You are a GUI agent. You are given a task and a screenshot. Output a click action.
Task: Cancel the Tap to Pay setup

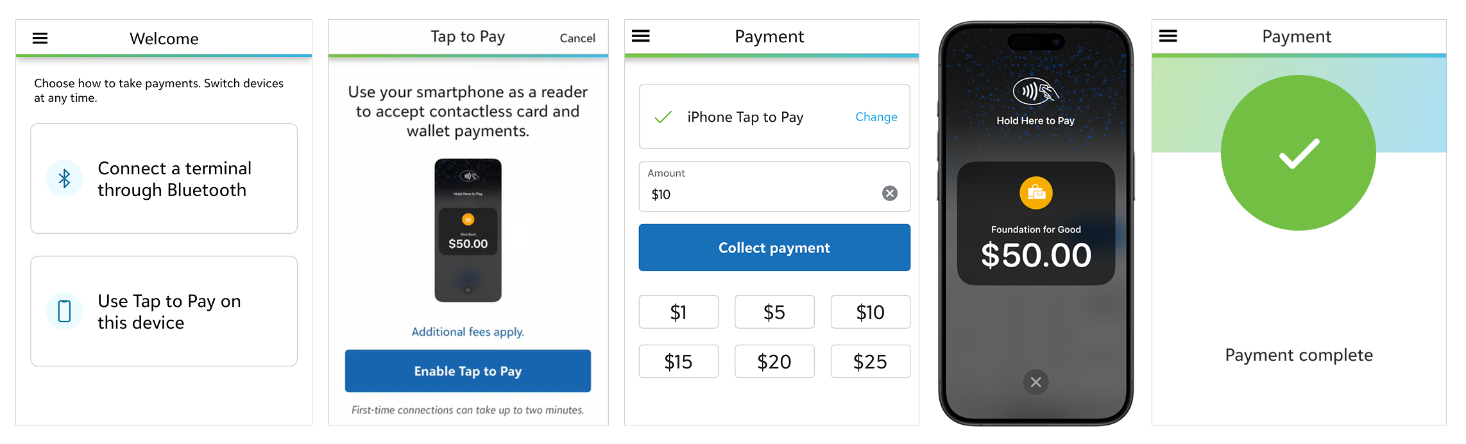pos(577,38)
